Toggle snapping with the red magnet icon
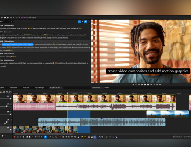The height and width of the screenshot is (147, 191). 89,137
